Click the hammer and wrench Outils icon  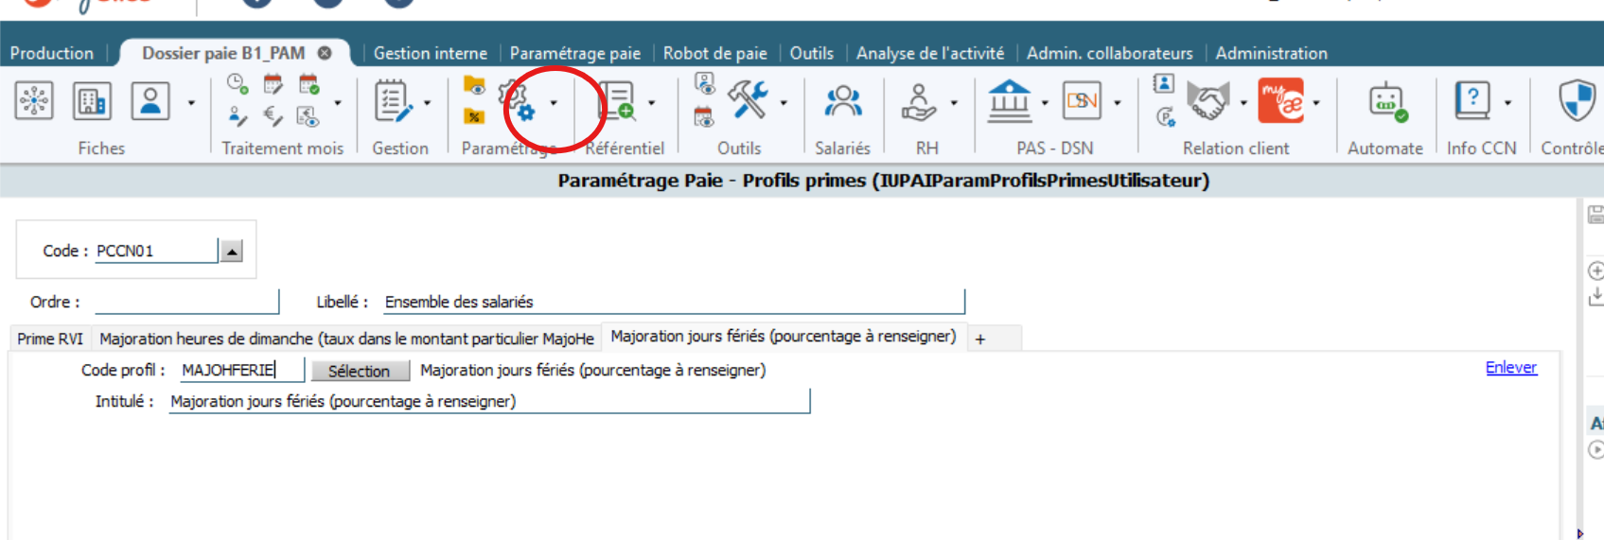click(748, 99)
